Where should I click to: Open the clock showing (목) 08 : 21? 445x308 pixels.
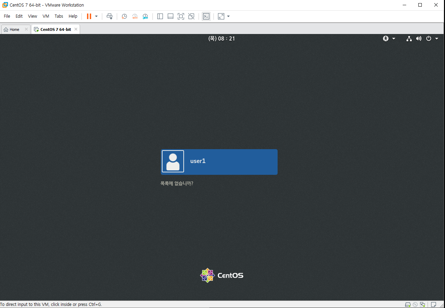221,38
